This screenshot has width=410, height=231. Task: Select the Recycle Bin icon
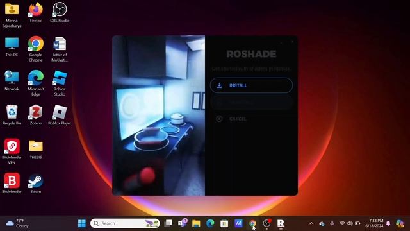click(x=12, y=116)
